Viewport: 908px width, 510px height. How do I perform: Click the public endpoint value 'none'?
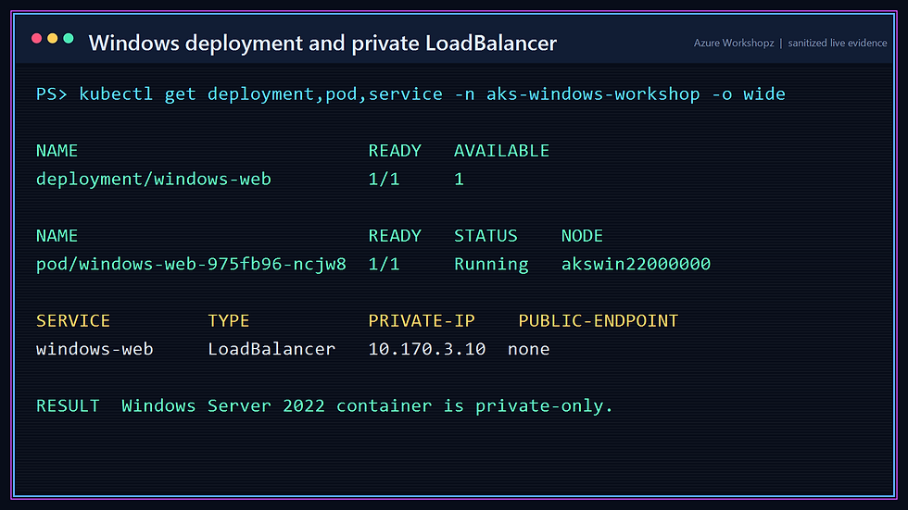point(529,349)
